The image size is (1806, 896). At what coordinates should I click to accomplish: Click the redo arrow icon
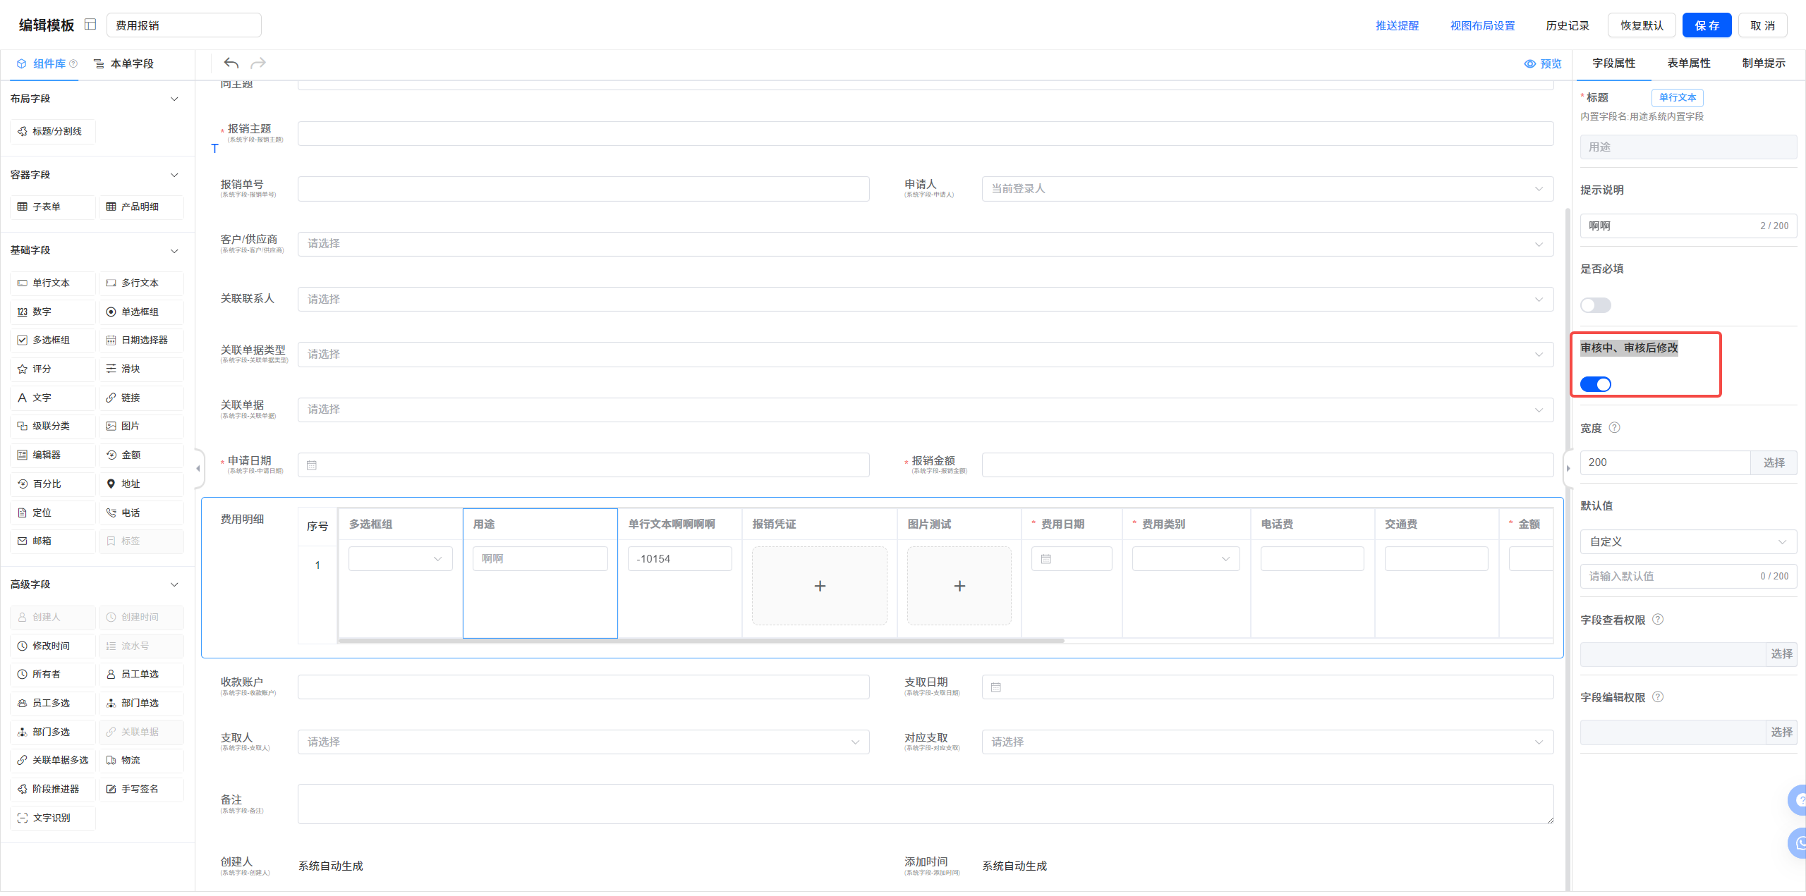[x=258, y=63]
